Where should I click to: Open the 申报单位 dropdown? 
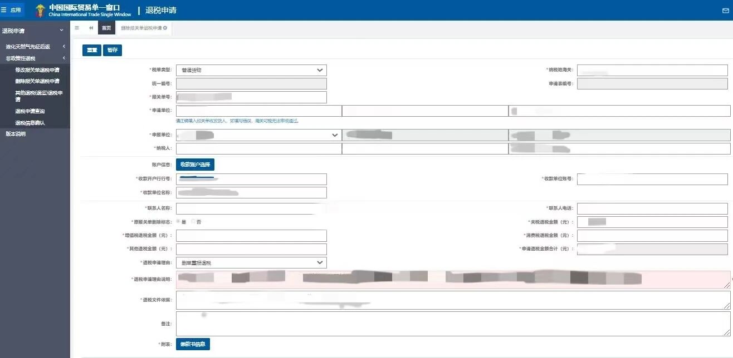click(x=258, y=135)
